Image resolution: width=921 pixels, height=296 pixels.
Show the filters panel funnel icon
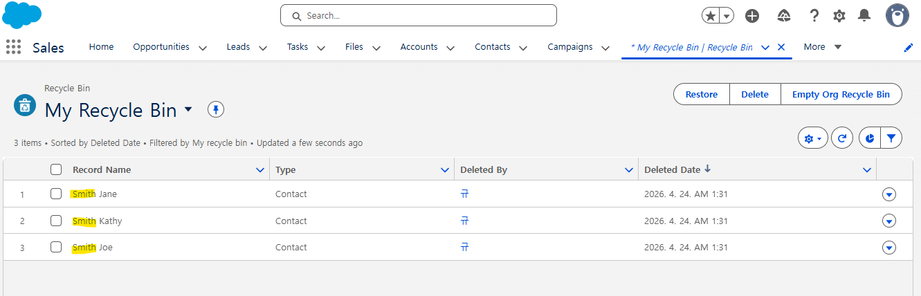[891, 138]
